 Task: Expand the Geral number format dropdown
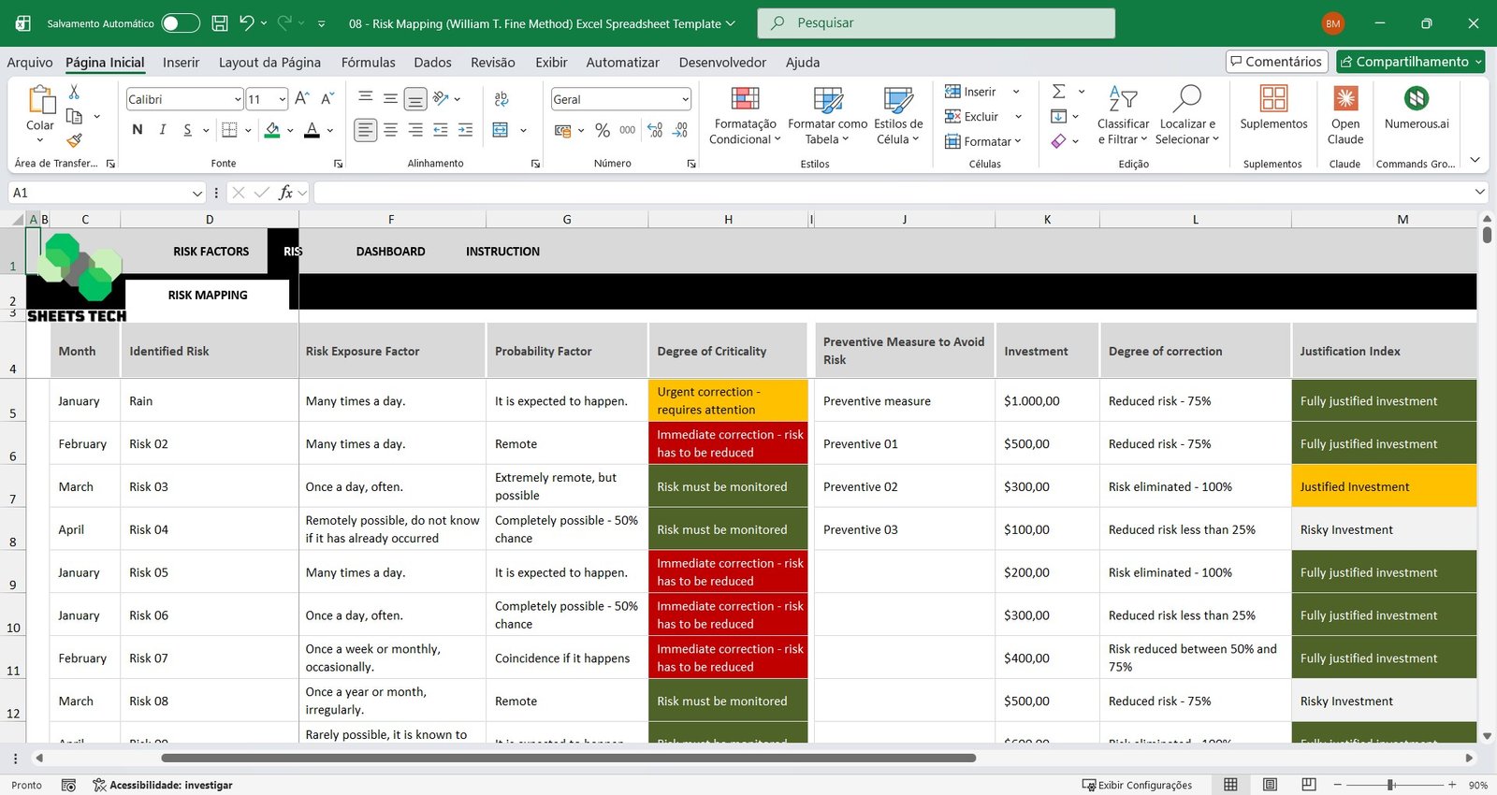[x=685, y=99]
